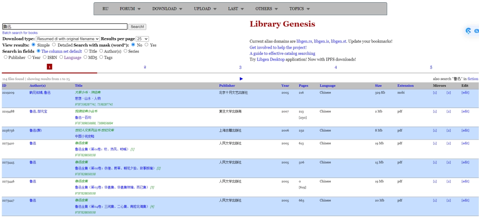The height and width of the screenshot is (217, 479).
Task: Open mirror [1] for ID 2273410
Action: click(x=435, y=143)
